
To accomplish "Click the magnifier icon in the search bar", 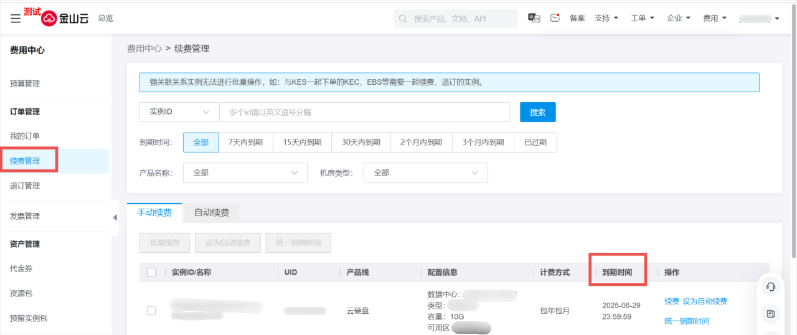I will pos(403,19).
